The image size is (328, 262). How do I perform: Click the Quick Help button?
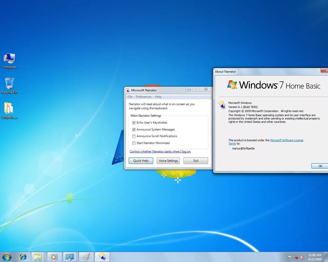141,161
